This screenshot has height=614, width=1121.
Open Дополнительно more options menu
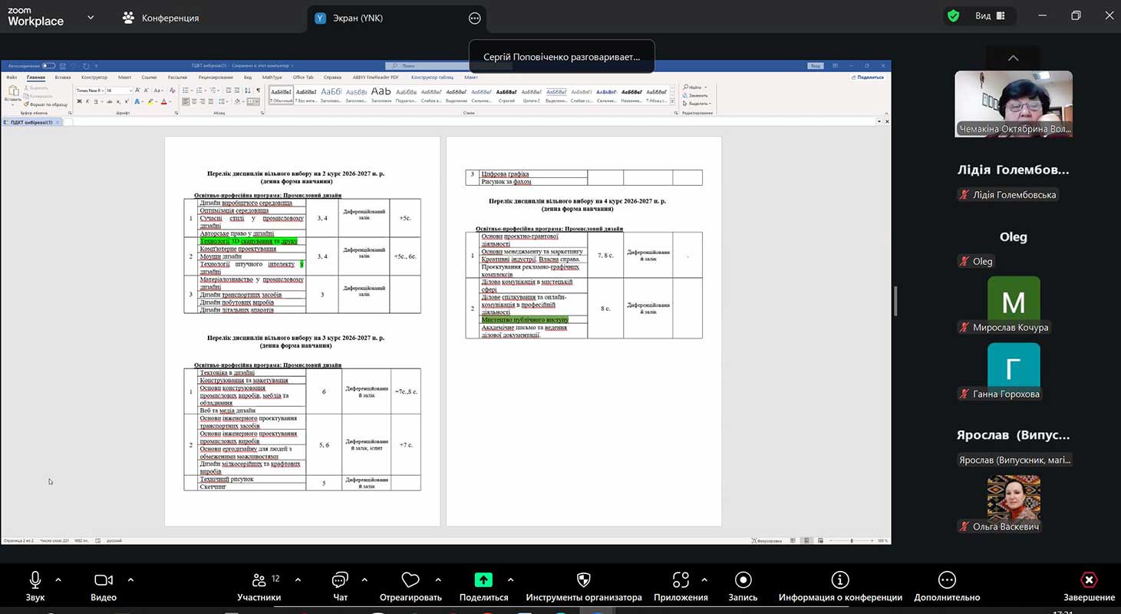pos(947,580)
